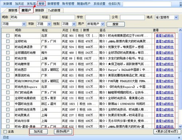This screenshot has width=182, height=140.
Task: Switch to the Ta的微博 tab
Action: click(x=54, y=11)
